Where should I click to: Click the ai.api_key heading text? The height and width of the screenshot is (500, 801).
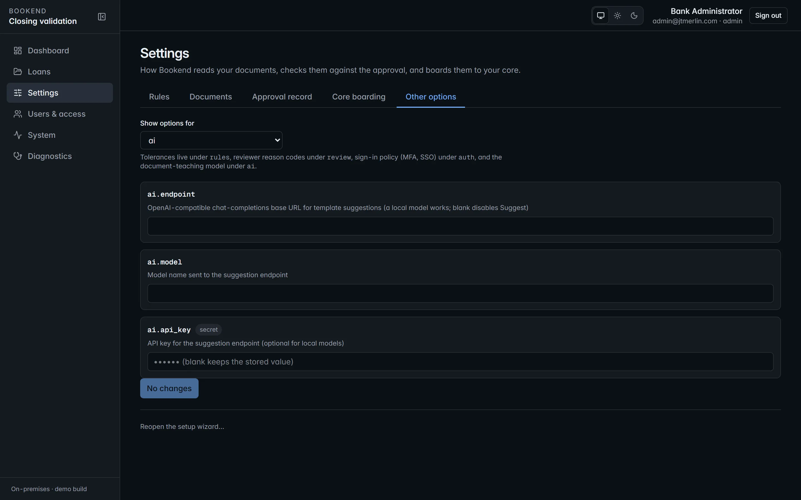coord(169,330)
